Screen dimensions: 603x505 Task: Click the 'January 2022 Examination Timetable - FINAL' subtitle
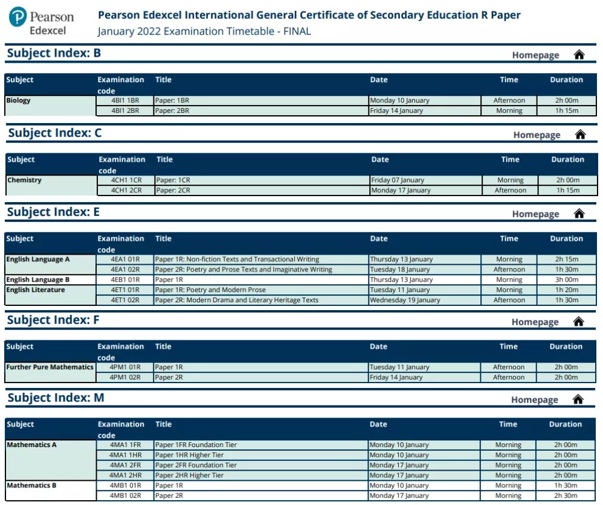(204, 31)
